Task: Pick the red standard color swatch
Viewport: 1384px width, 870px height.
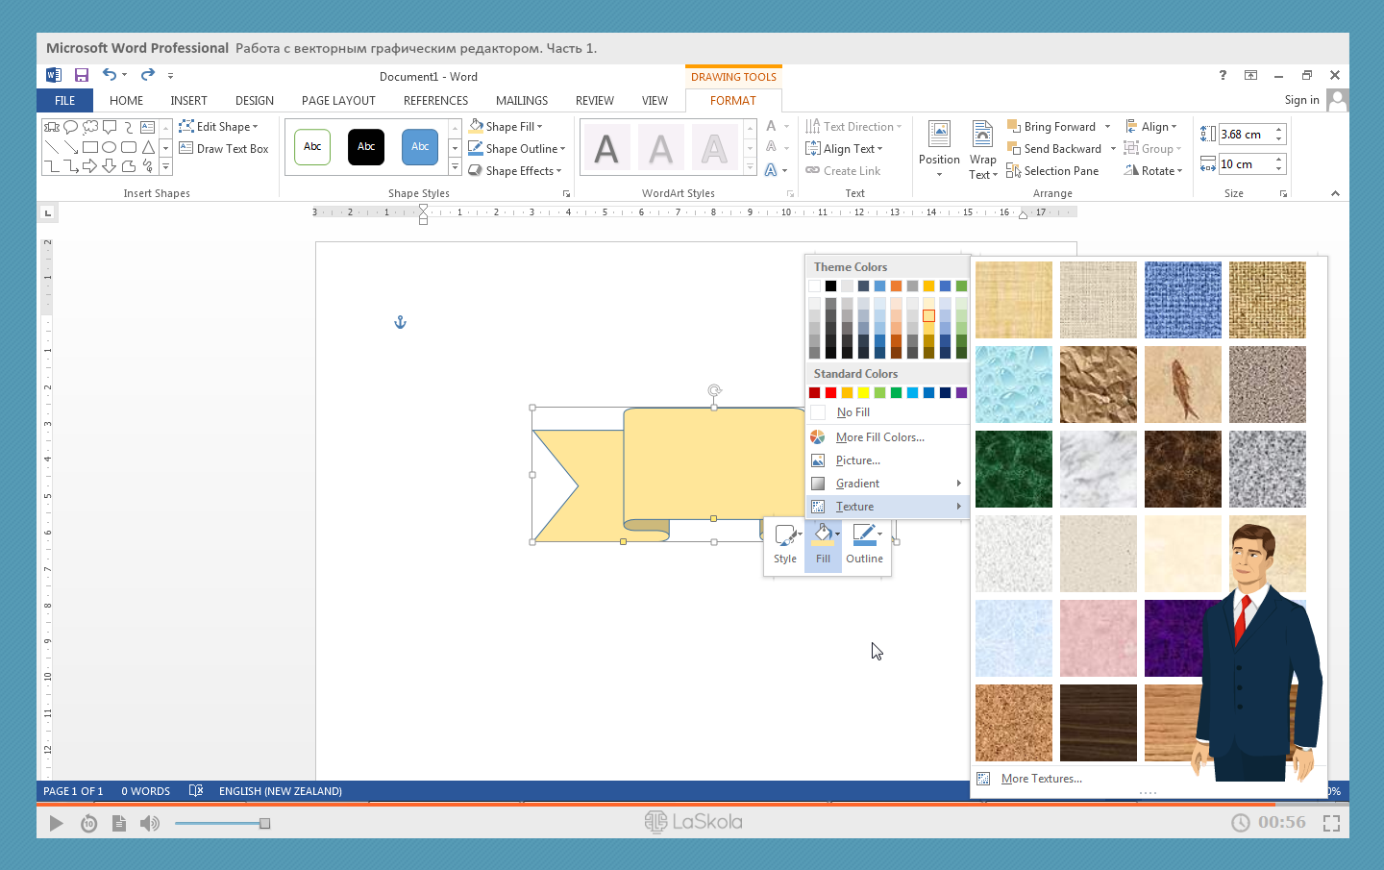Action: (x=830, y=392)
